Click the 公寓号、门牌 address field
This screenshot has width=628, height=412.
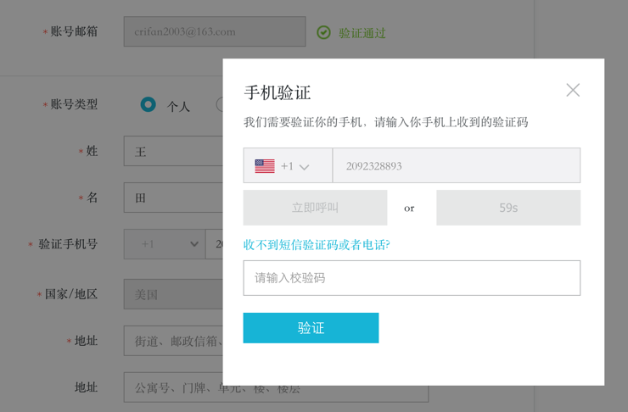click(x=173, y=387)
